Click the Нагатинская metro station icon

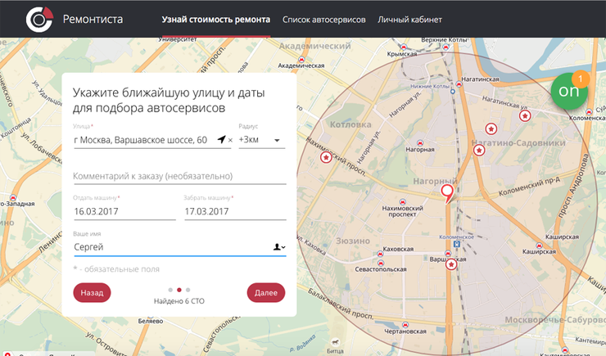click(459, 83)
